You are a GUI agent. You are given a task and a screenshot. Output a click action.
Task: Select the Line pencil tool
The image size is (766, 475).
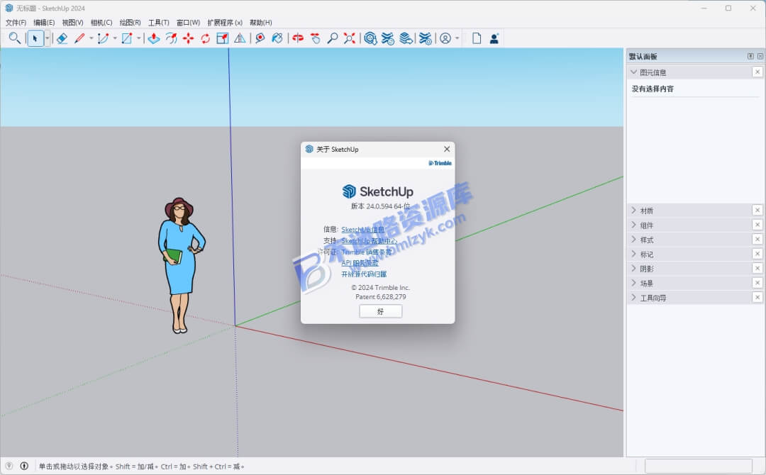click(79, 38)
